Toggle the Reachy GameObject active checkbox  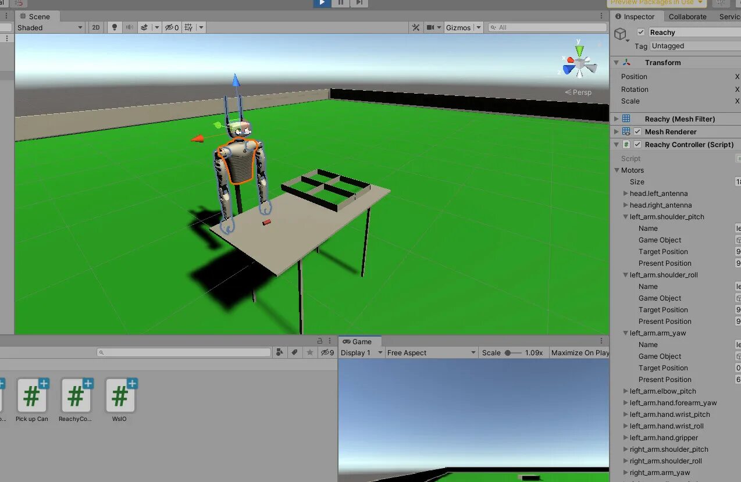641,33
